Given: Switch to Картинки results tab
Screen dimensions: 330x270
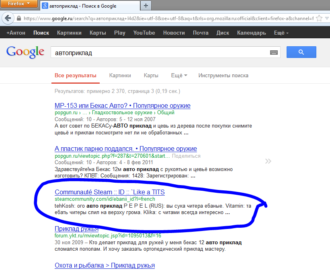Looking at the screenshot, I should pyautogui.click(x=120, y=75).
